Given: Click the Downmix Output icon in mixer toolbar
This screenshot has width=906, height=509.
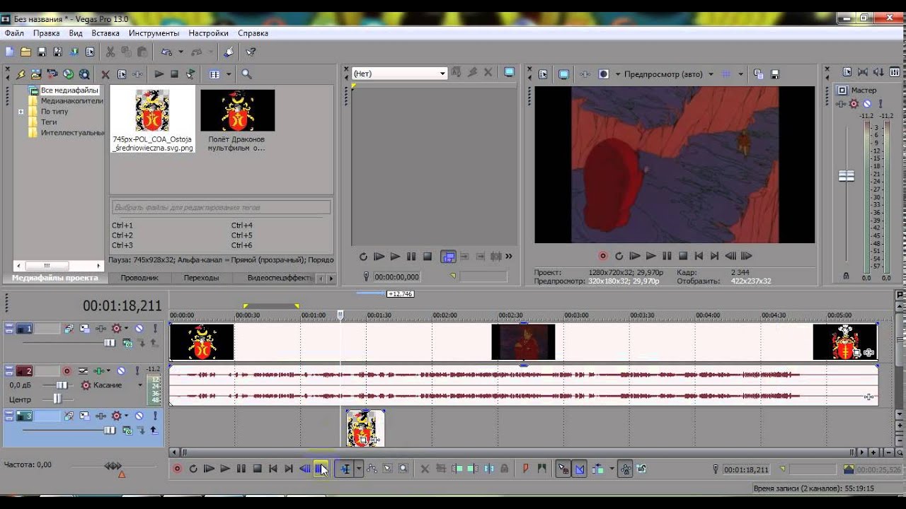Looking at the screenshot, I should pos(863,72).
